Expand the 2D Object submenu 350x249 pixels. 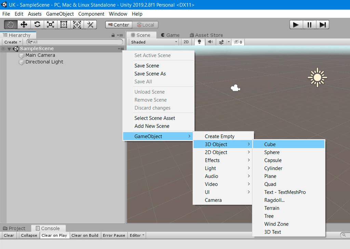[x=223, y=152]
